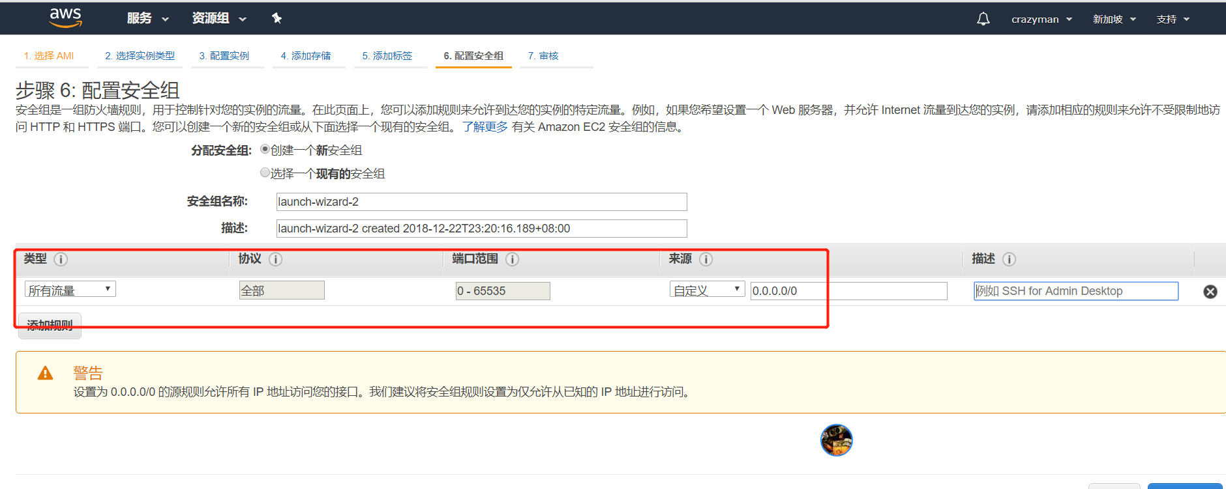This screenshot has height=489, width=1226.
Task: Open the 所有流量 type dropdown
Action: [70, 290]
